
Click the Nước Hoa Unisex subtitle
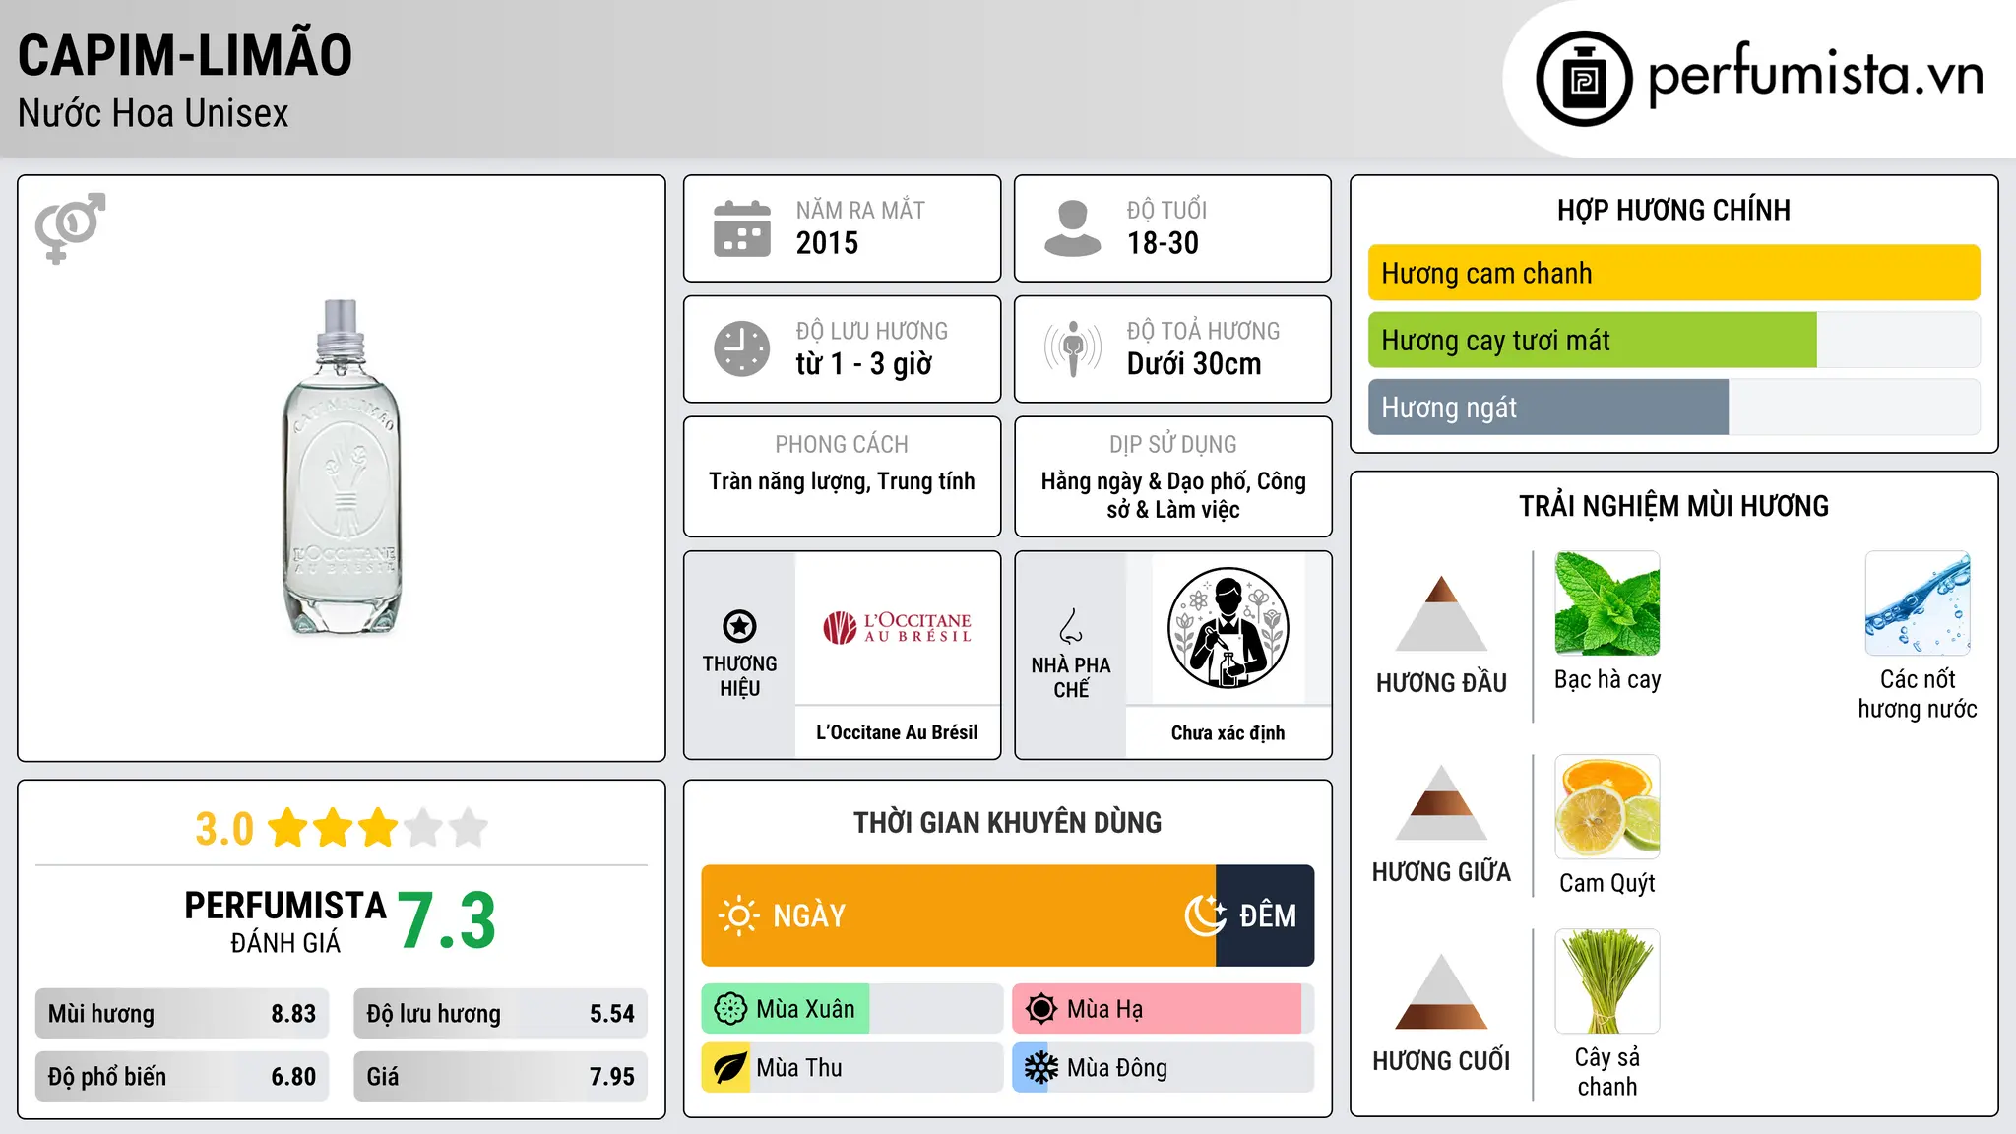coord(154,113)
